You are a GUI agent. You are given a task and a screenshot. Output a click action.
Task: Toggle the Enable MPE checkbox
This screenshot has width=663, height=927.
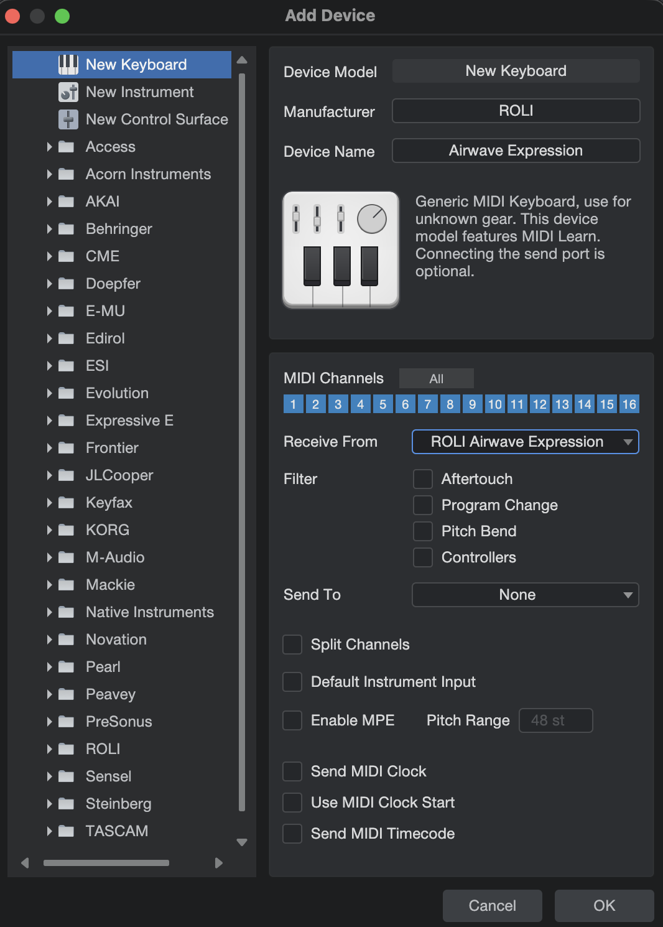click(x=292, y=720)
